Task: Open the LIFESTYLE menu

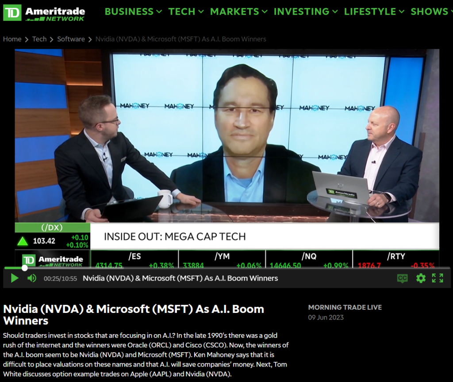Action: point(370,12)
